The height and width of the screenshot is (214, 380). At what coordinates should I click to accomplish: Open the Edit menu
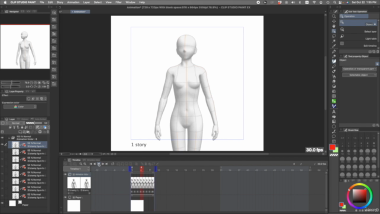[x=50, y=2]
